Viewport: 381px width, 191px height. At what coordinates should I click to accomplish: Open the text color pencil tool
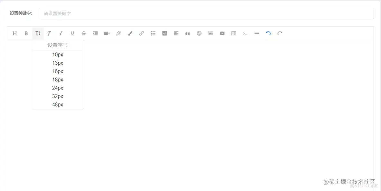pos(118,33)
